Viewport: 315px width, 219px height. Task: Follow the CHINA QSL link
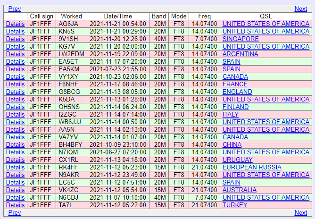pyautogui.click(x=232, y=144)
